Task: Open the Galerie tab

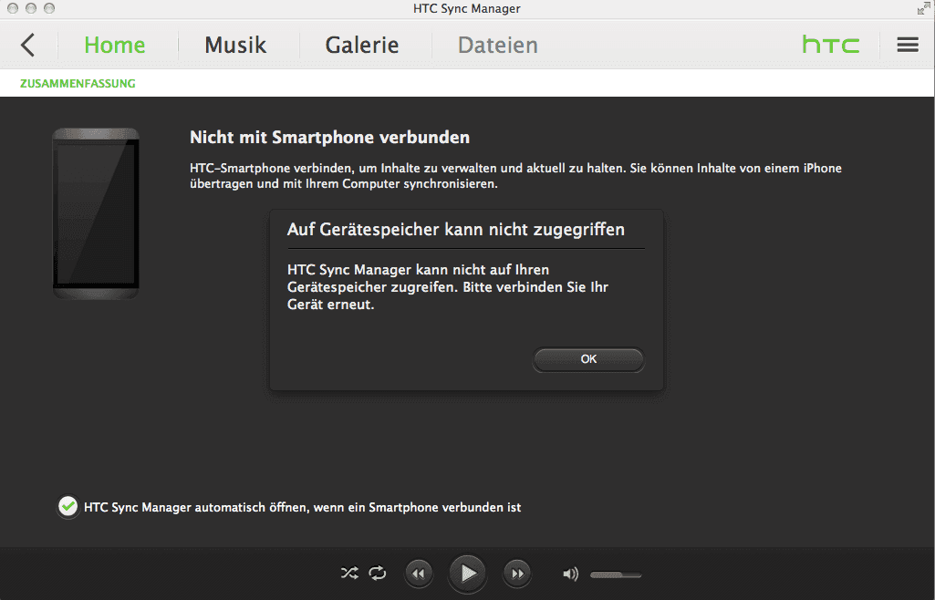Action: coord(362,46)
